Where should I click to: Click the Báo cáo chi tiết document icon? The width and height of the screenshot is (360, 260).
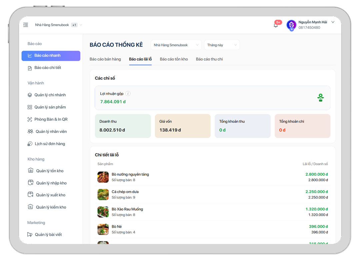click(x=30, y=68)
